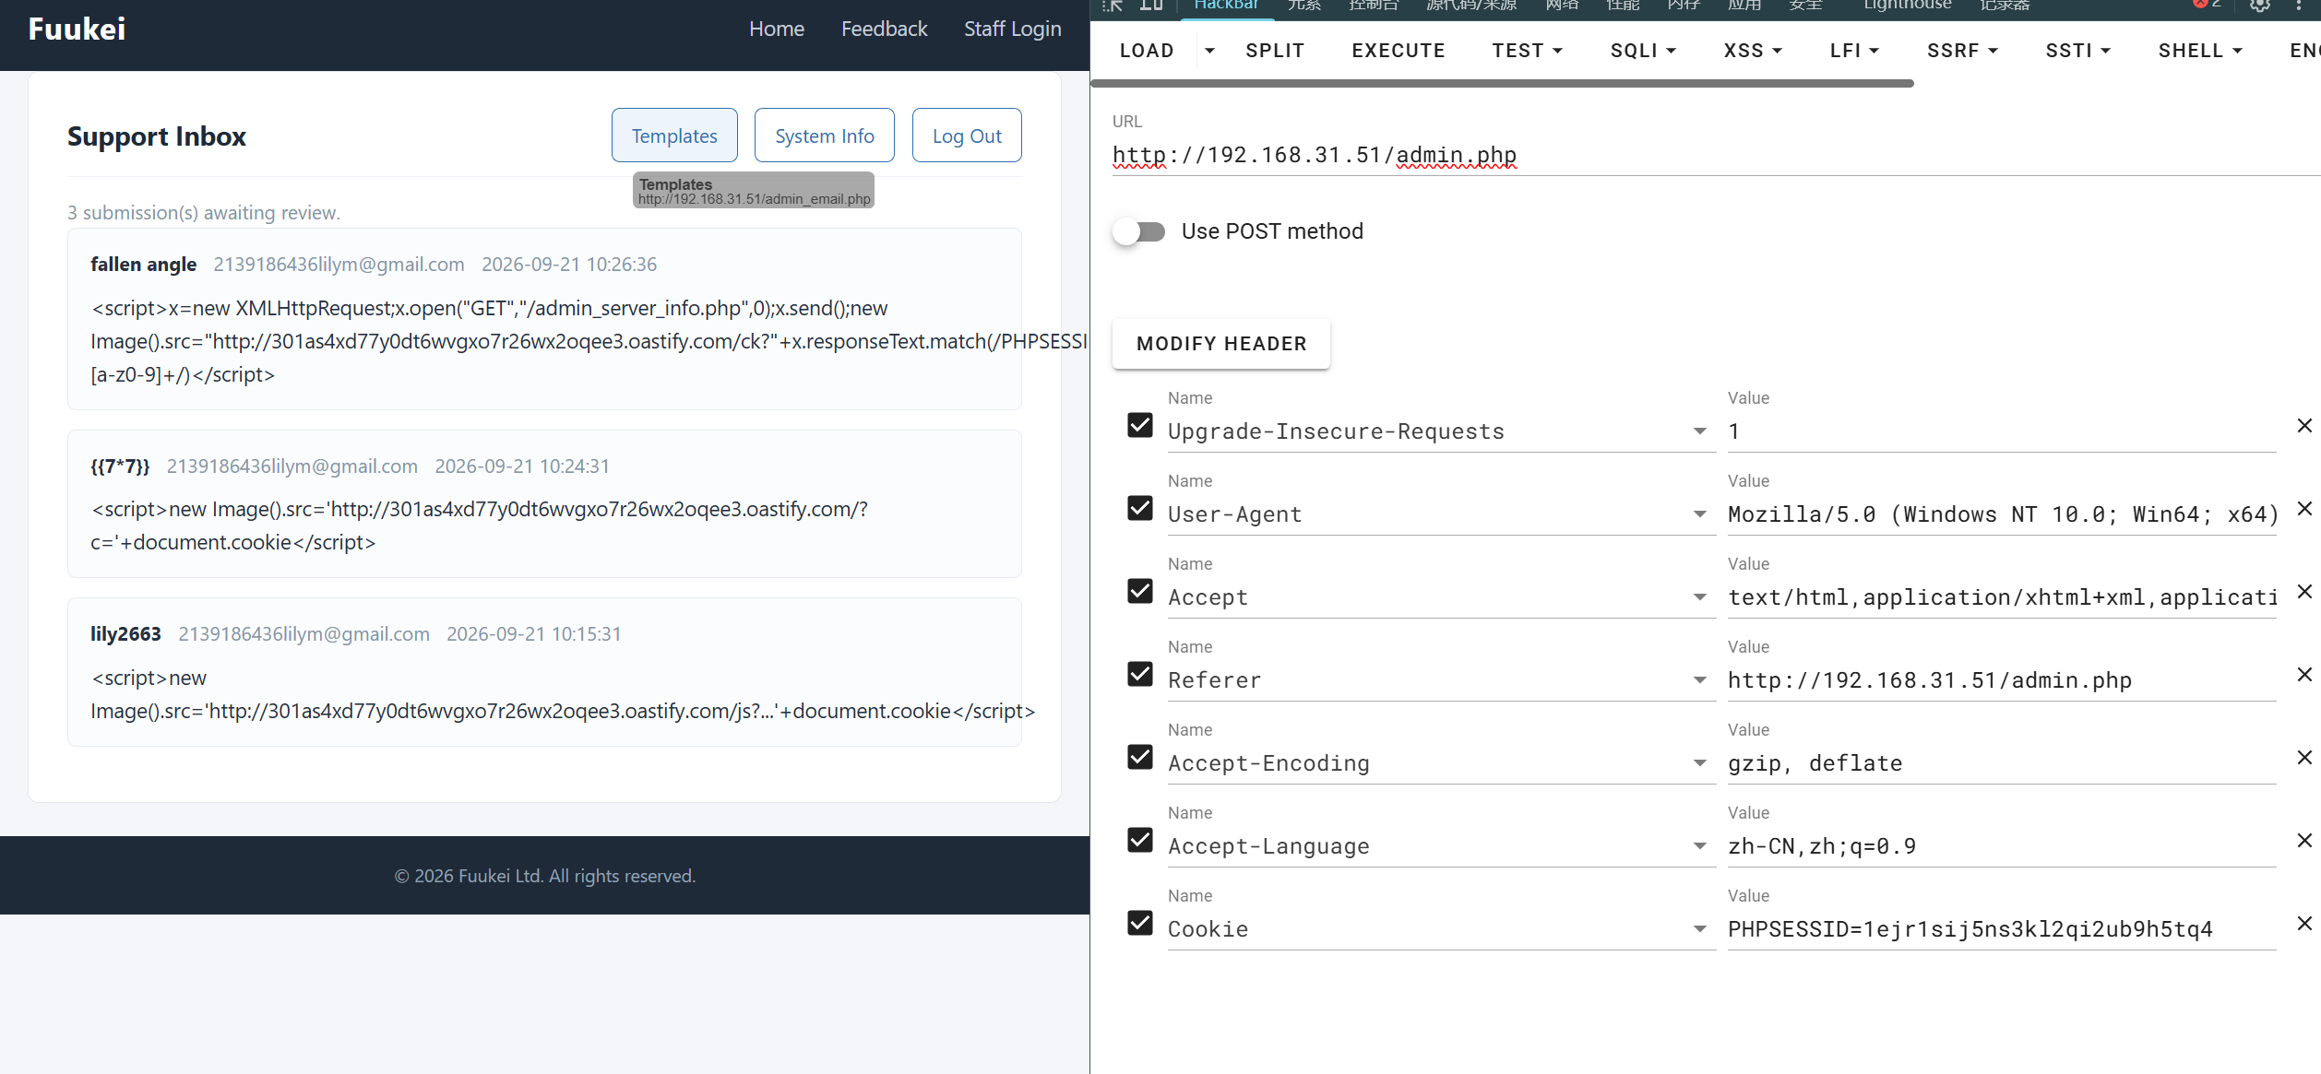Click the LOAD button
This screenshot has height=1074, width=2321.
[1147, 51]
